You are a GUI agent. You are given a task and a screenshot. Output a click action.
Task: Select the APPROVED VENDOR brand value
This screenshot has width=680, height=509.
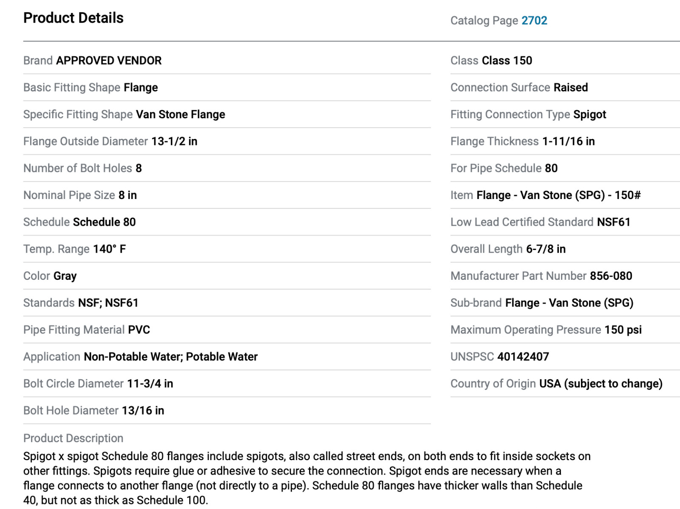[x=109, y=60]
